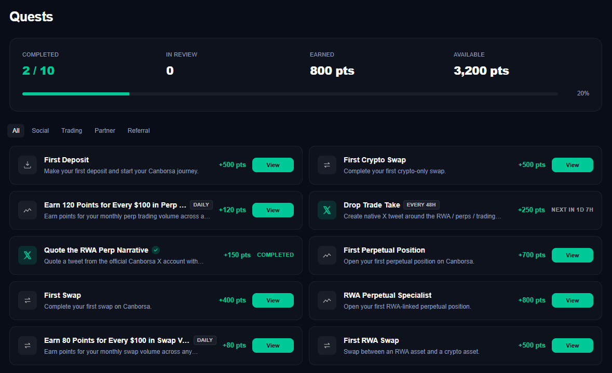Click the 3,200 pts available value
The width and height of the screenshot is (612, 373).
(481, 71)
